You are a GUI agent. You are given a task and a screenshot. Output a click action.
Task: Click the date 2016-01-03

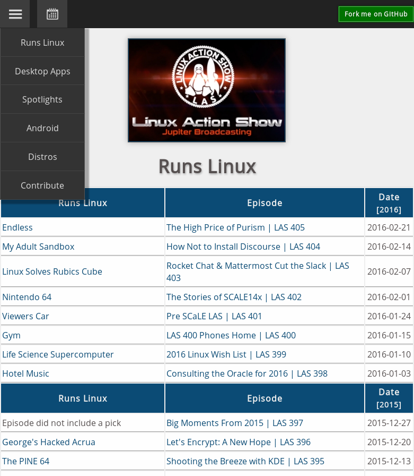click(x=389, y=373)
